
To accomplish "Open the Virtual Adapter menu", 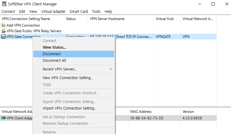I will (x=53, y=11).
